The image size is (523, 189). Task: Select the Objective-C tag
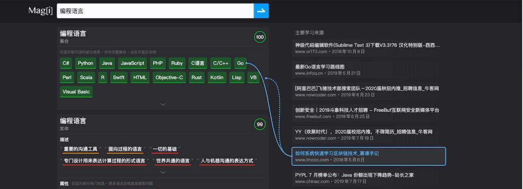(x=169, y=77)
